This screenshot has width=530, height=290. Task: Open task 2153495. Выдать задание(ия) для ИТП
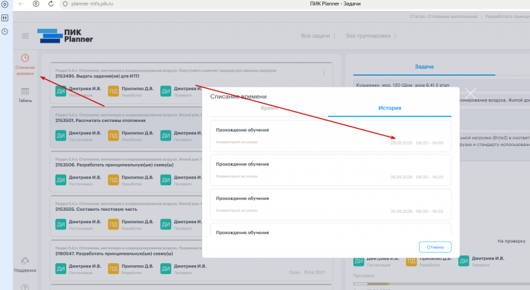point(97,76)
